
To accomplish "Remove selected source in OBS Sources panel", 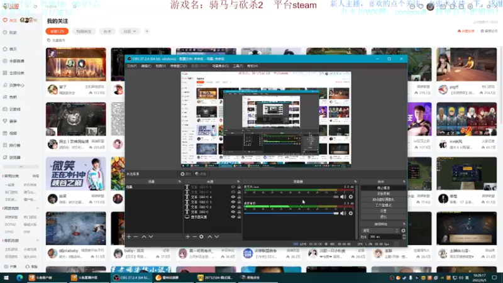I will coord(194,236).
